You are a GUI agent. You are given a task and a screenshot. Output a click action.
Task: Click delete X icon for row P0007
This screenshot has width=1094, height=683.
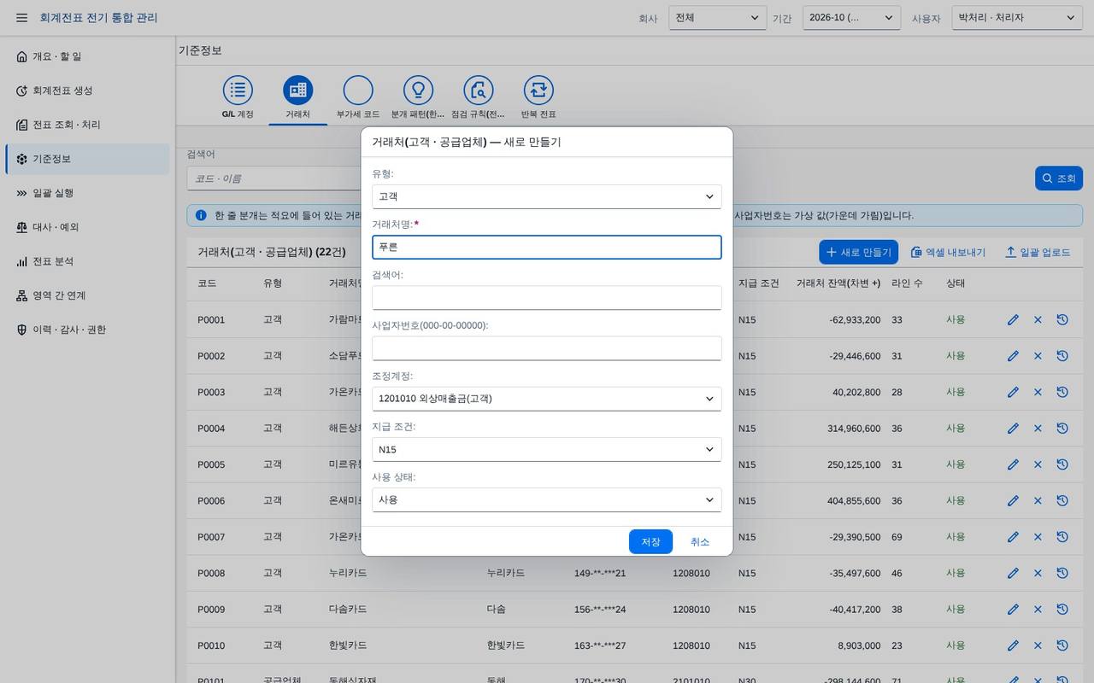pos(1038,537)
